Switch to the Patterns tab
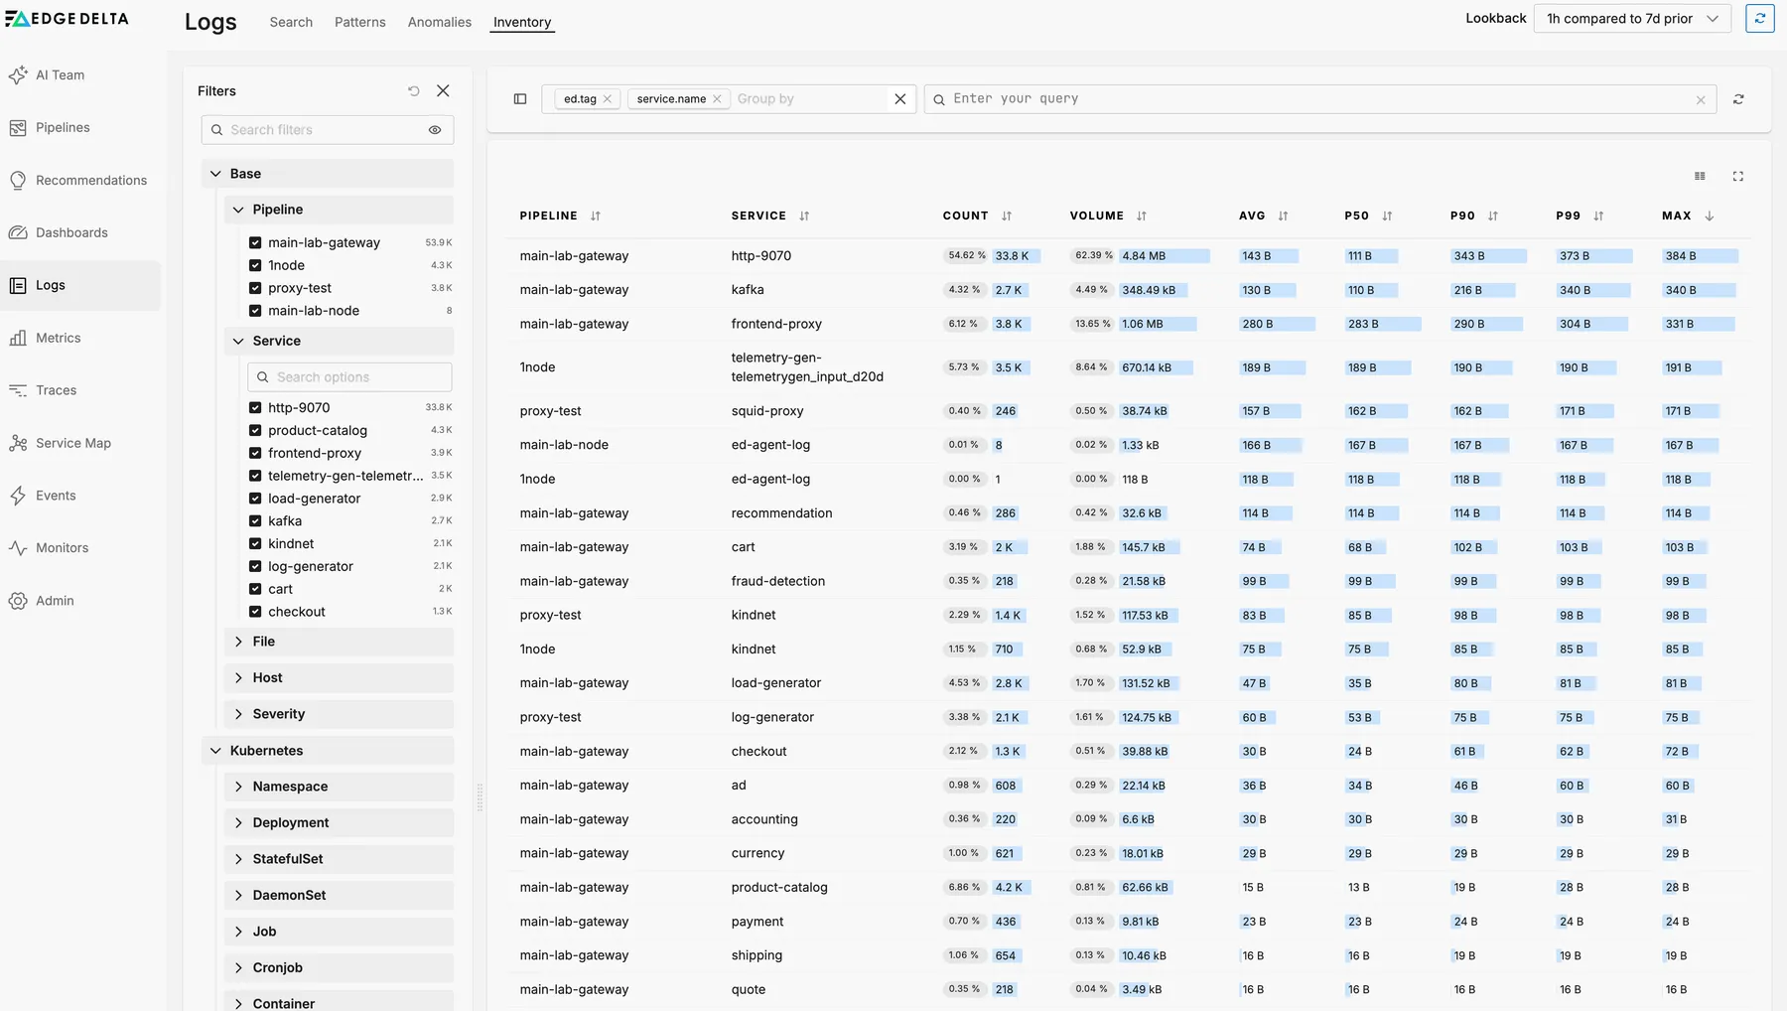This screenshot has height=1011, width=1787. point(360,23)
